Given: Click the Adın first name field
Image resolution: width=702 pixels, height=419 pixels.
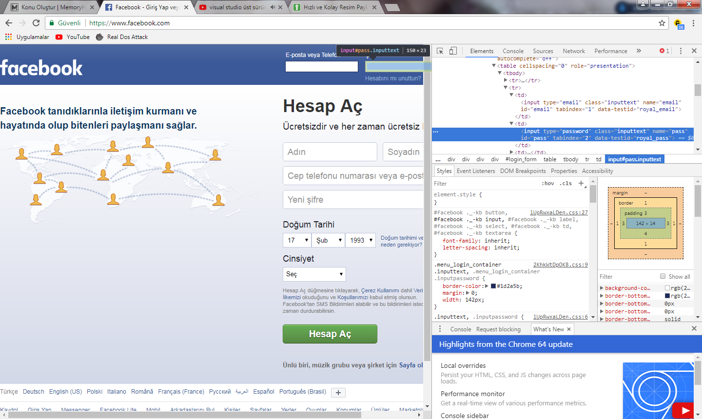Looking at the screenshot, I should (330, 152).
